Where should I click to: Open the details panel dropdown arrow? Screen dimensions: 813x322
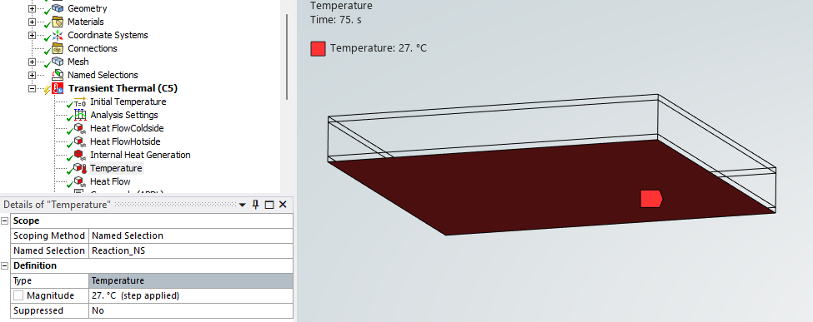[x=242, y=205]
